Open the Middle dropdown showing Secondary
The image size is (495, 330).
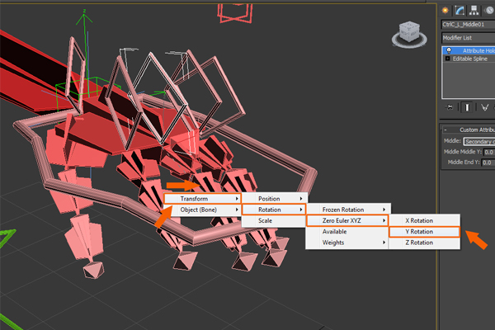(x=479, y=141)
